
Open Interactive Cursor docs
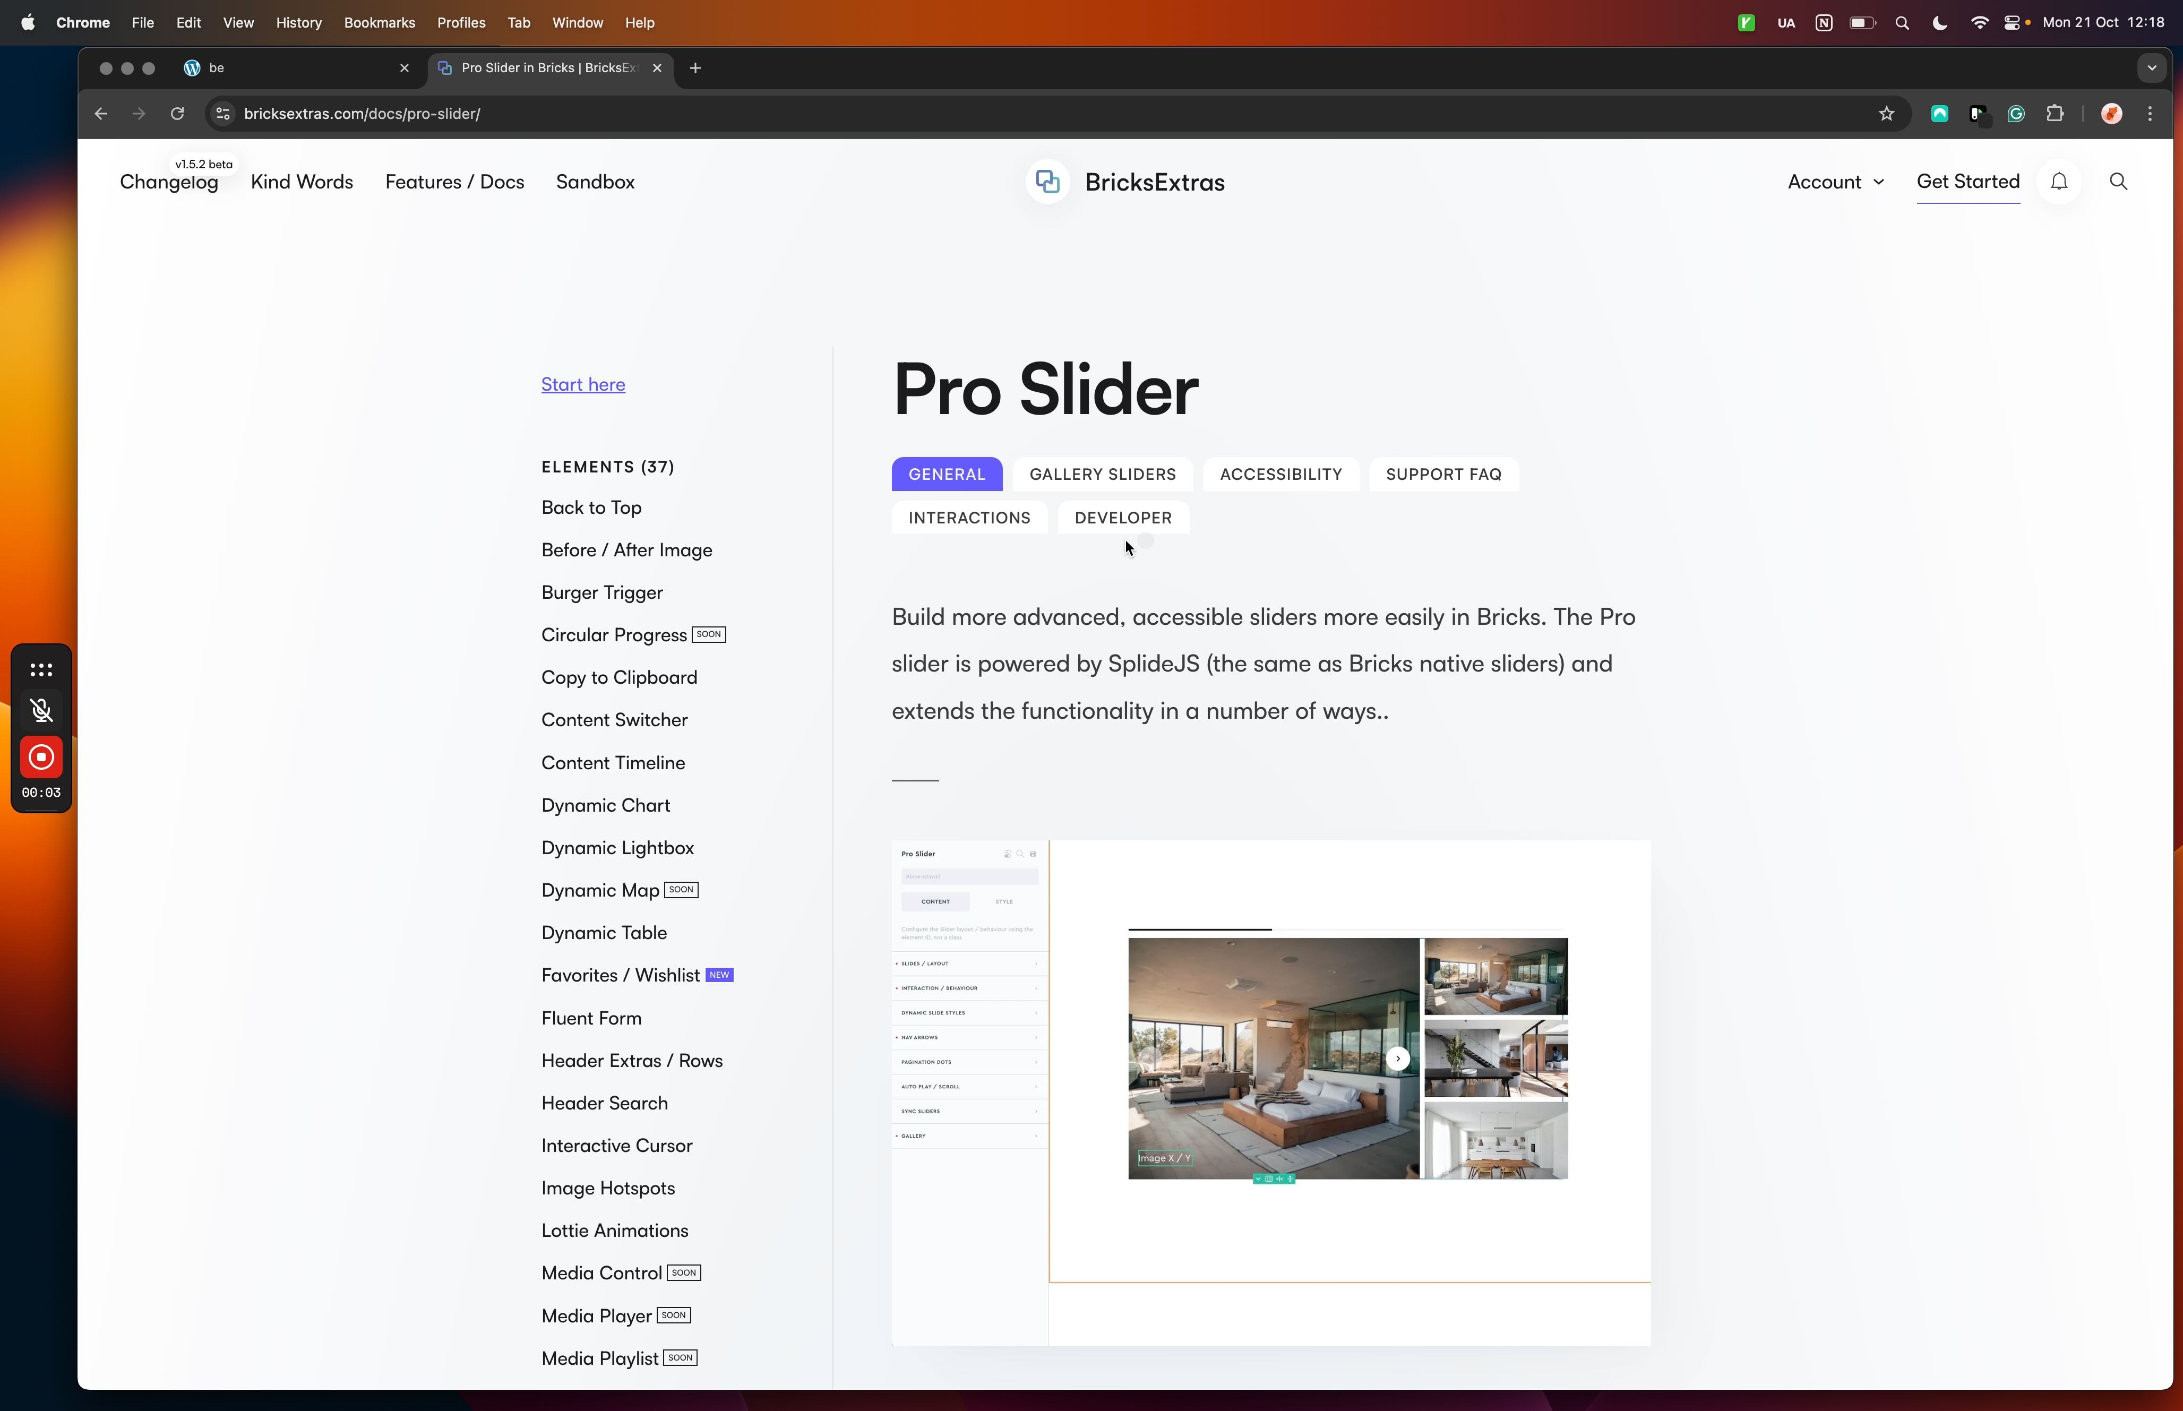point(616,1146)
